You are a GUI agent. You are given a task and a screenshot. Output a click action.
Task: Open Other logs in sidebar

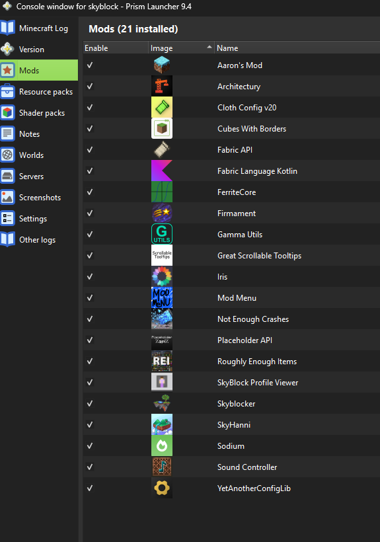click(39, 240)
